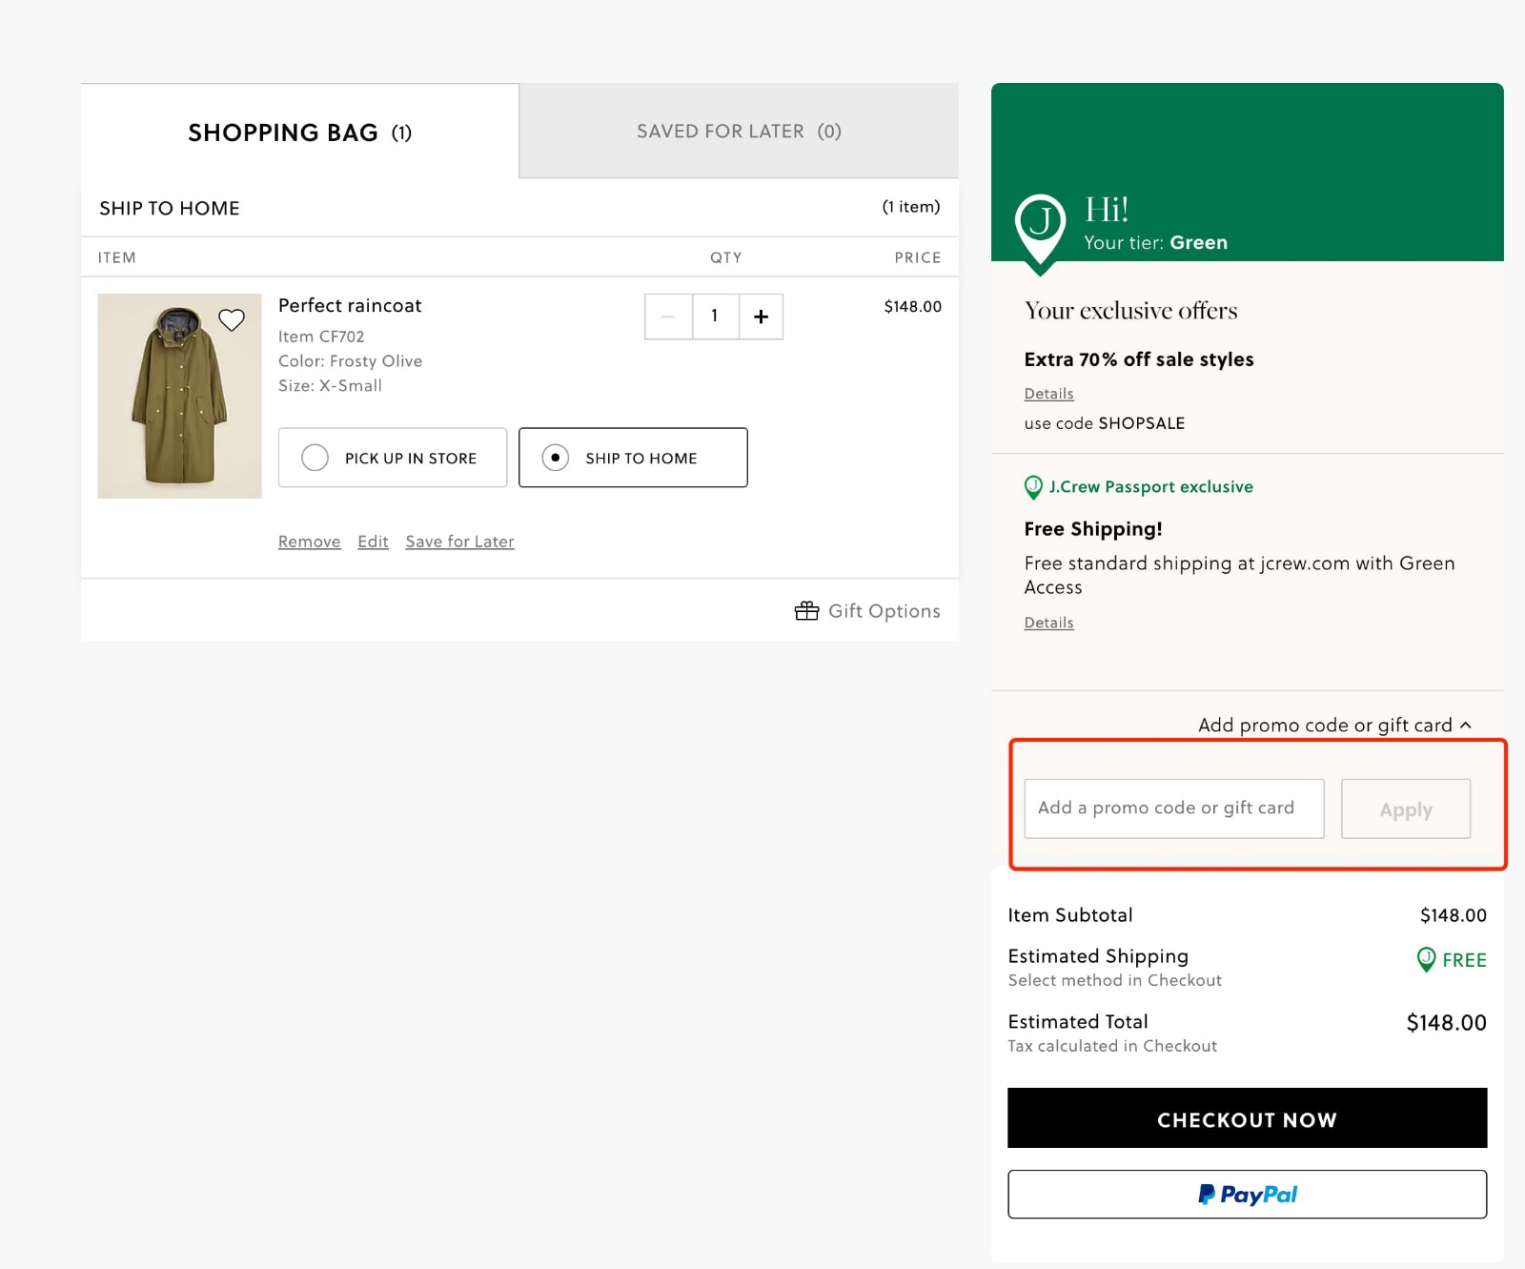Screen dimensions: 1525x1269
Task: Click the J.Crew Passport exclusive pin icon
Action: [1034, 487]
